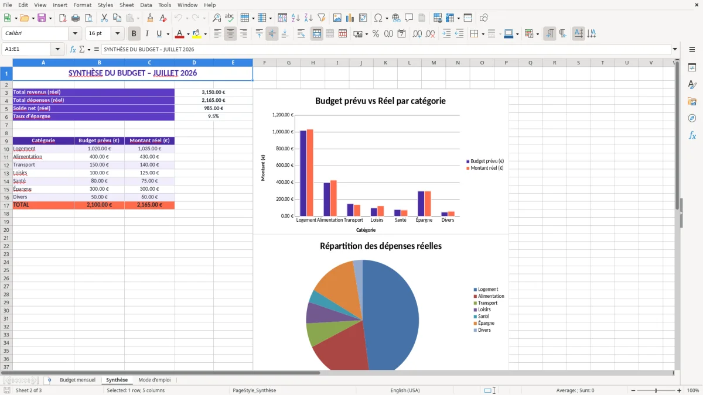This screenshot has height=395, width=703.
Task: Open the Sheet menu
Action: (x=127, y=5)
